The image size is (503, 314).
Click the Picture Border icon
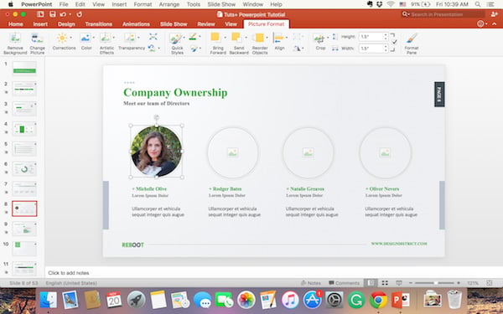pyautogui.click(x=193, y=37)
